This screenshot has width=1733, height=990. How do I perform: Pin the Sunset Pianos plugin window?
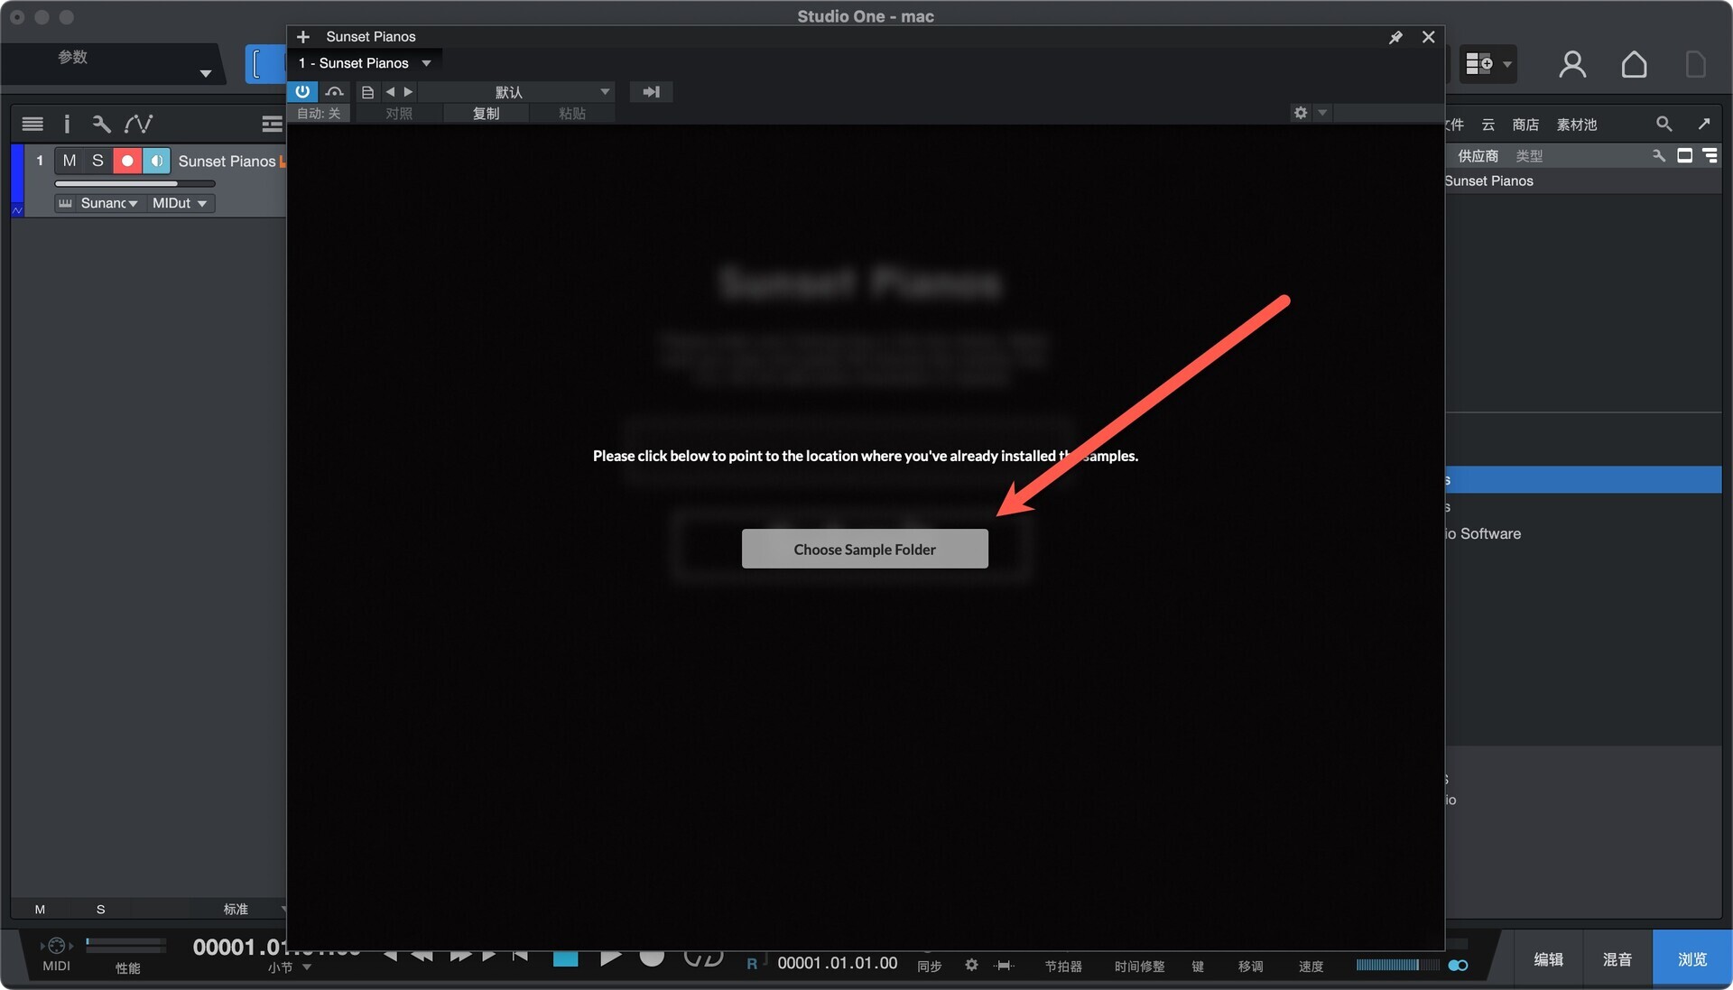tap(1395, 37)
